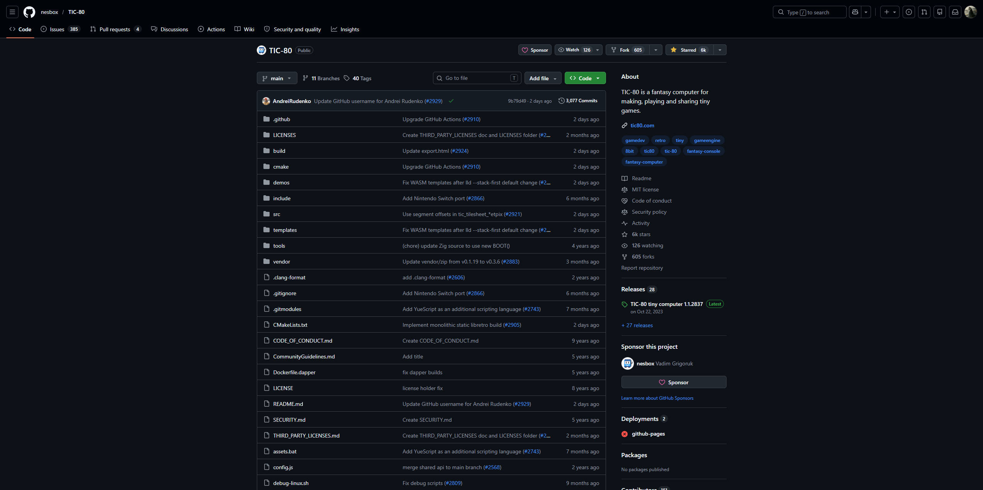
Task: Open the pull requests icon in the header
Action: [x=924, y=12]
